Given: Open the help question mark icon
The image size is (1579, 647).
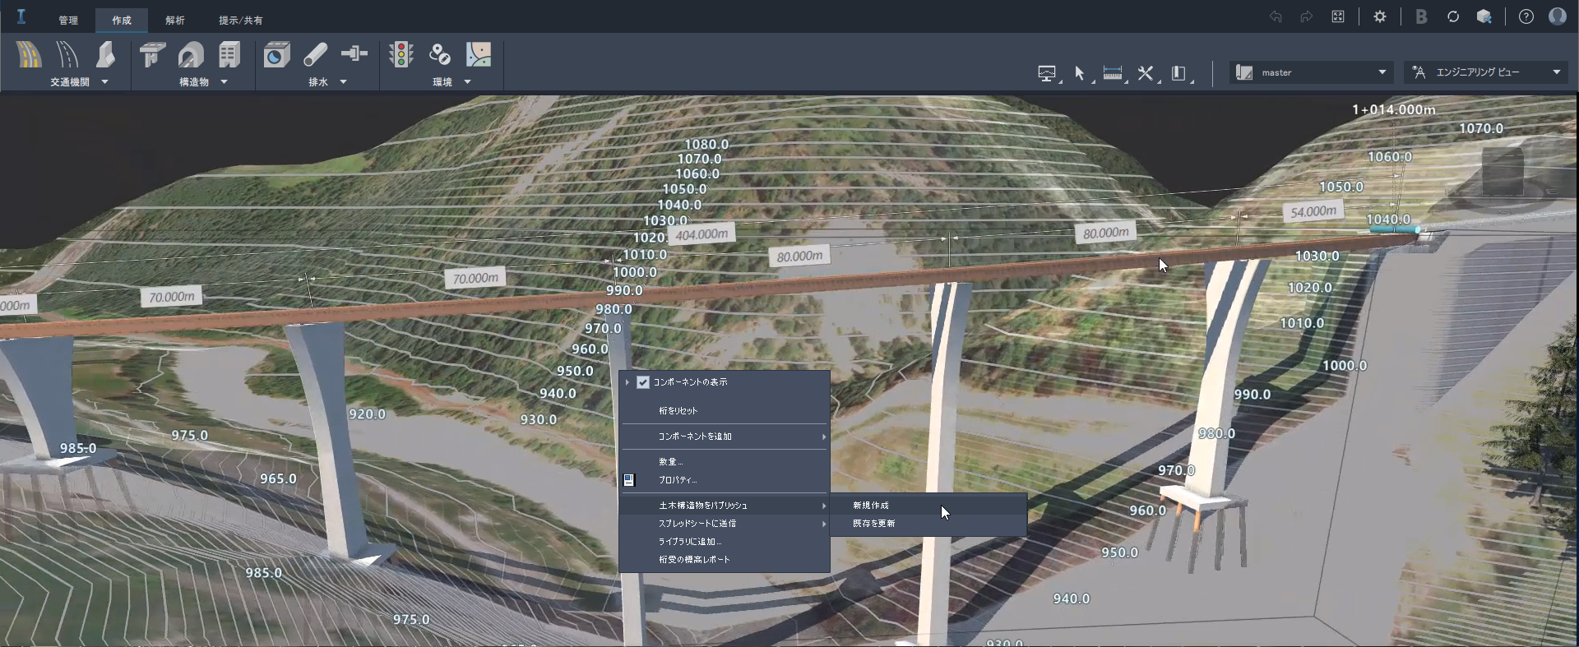Looking at the screenshot, I should pos(1526,16).
